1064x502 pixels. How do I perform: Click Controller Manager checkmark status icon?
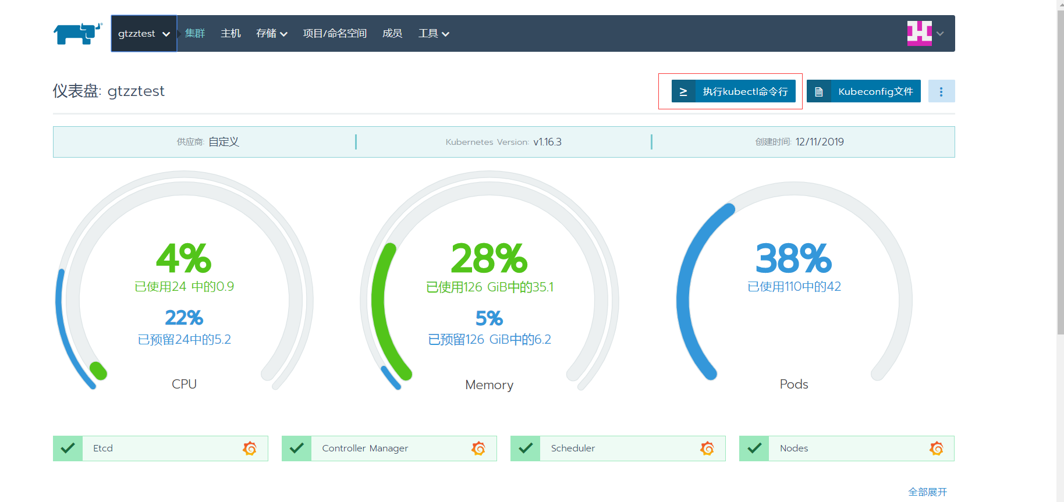coord(297,448)
